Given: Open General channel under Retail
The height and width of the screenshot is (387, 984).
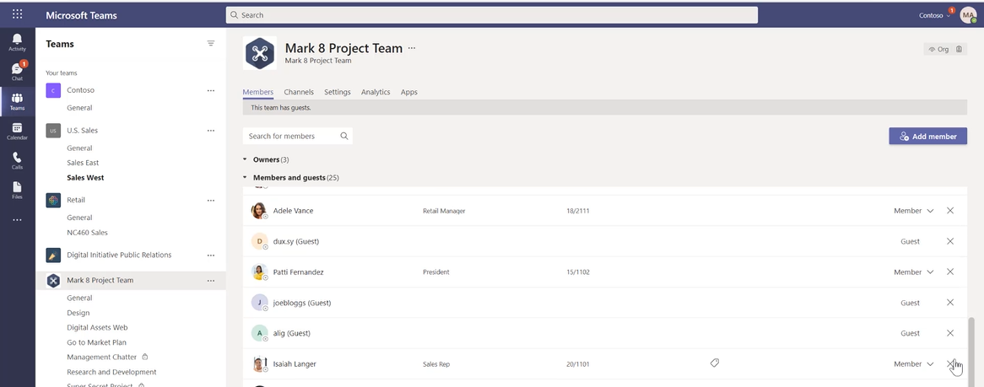Looking at the screenshot, I should tap(79, 218).
